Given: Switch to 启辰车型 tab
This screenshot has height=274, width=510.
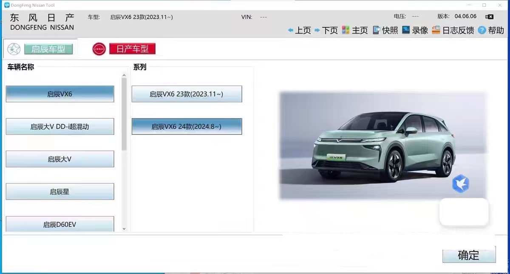Looking at the screenshot, I should [x=48, y=49].
